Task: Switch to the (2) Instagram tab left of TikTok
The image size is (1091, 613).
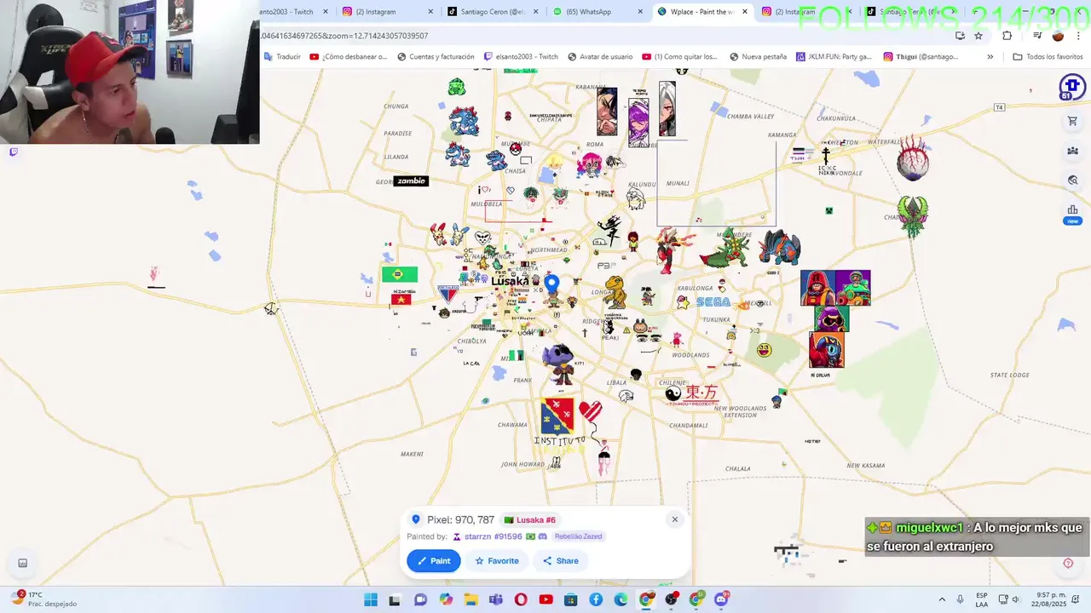Action: pyautogui.click(x=387, y=12)
